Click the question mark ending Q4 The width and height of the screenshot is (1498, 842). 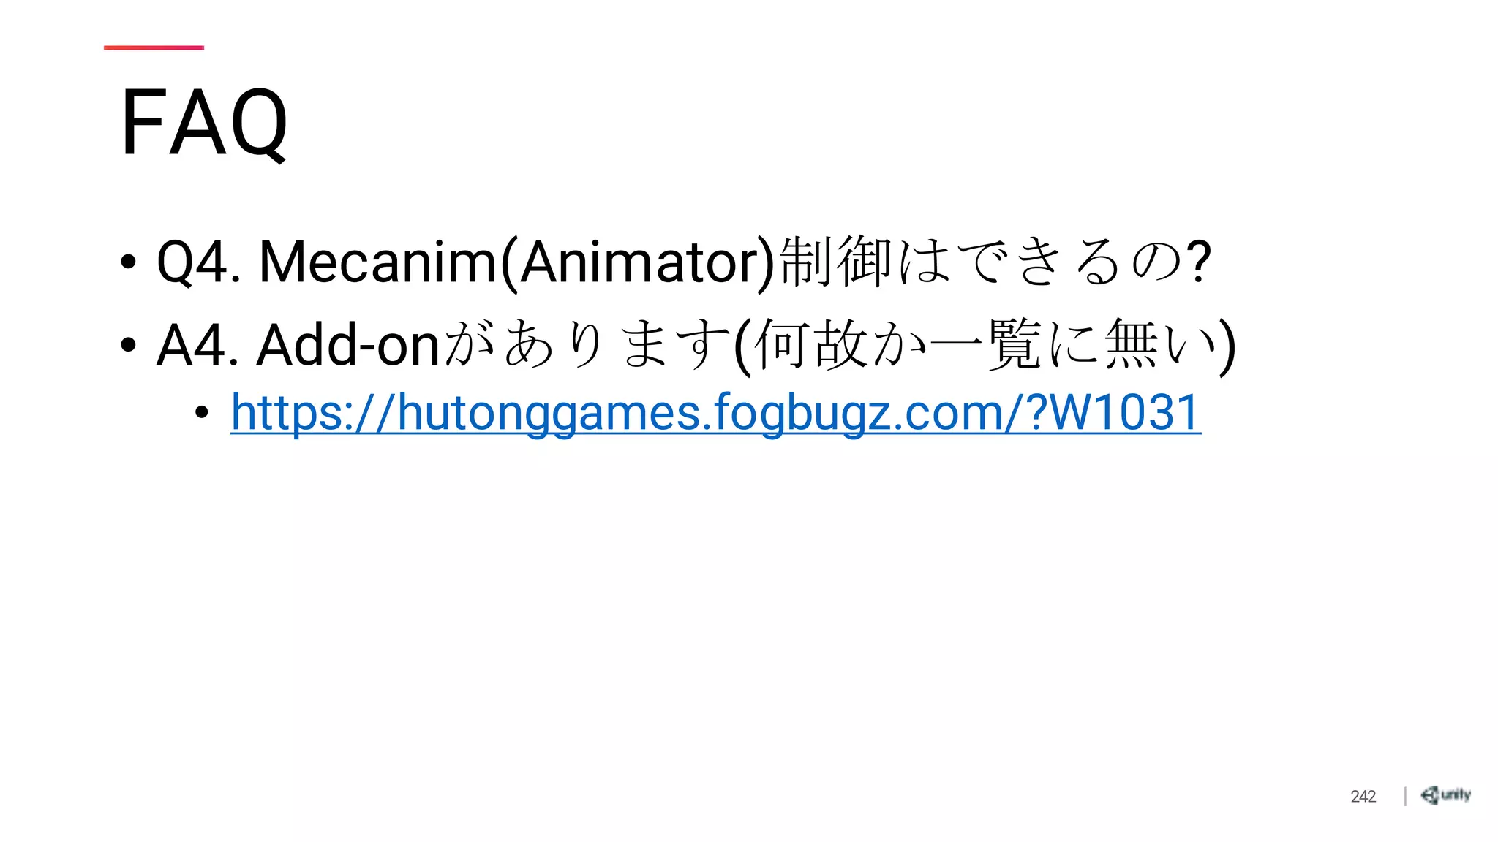click(x=1197, y=261)
